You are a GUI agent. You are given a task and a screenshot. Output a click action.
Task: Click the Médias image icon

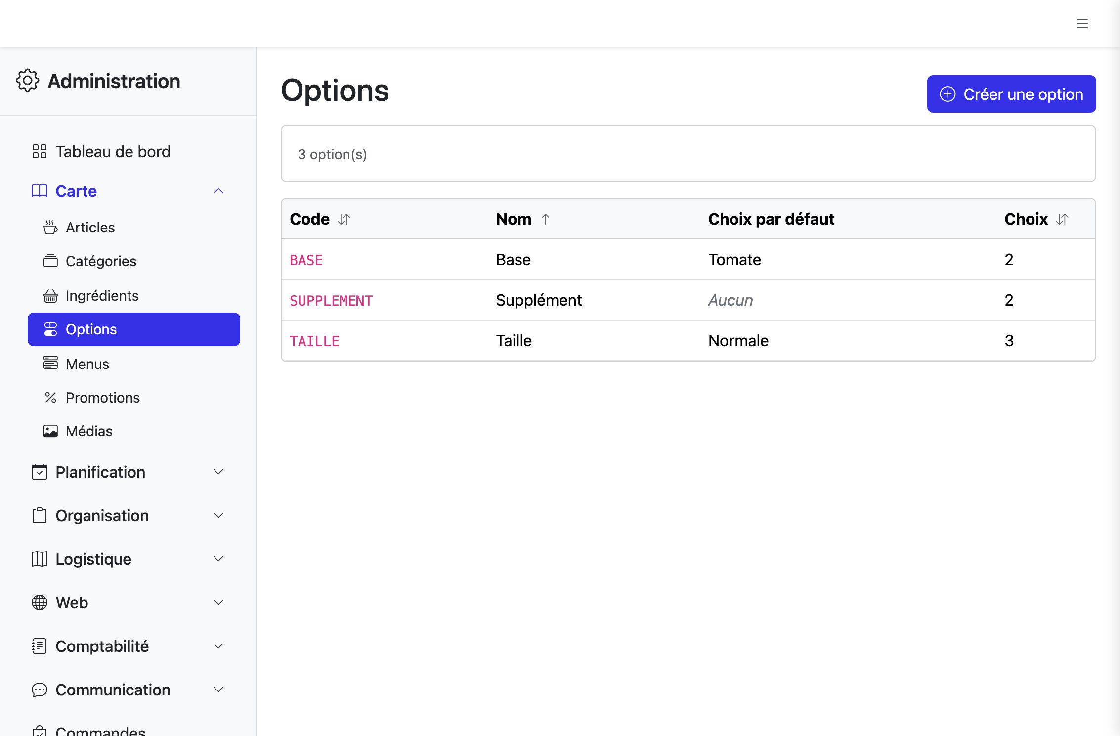coord(50,431)
